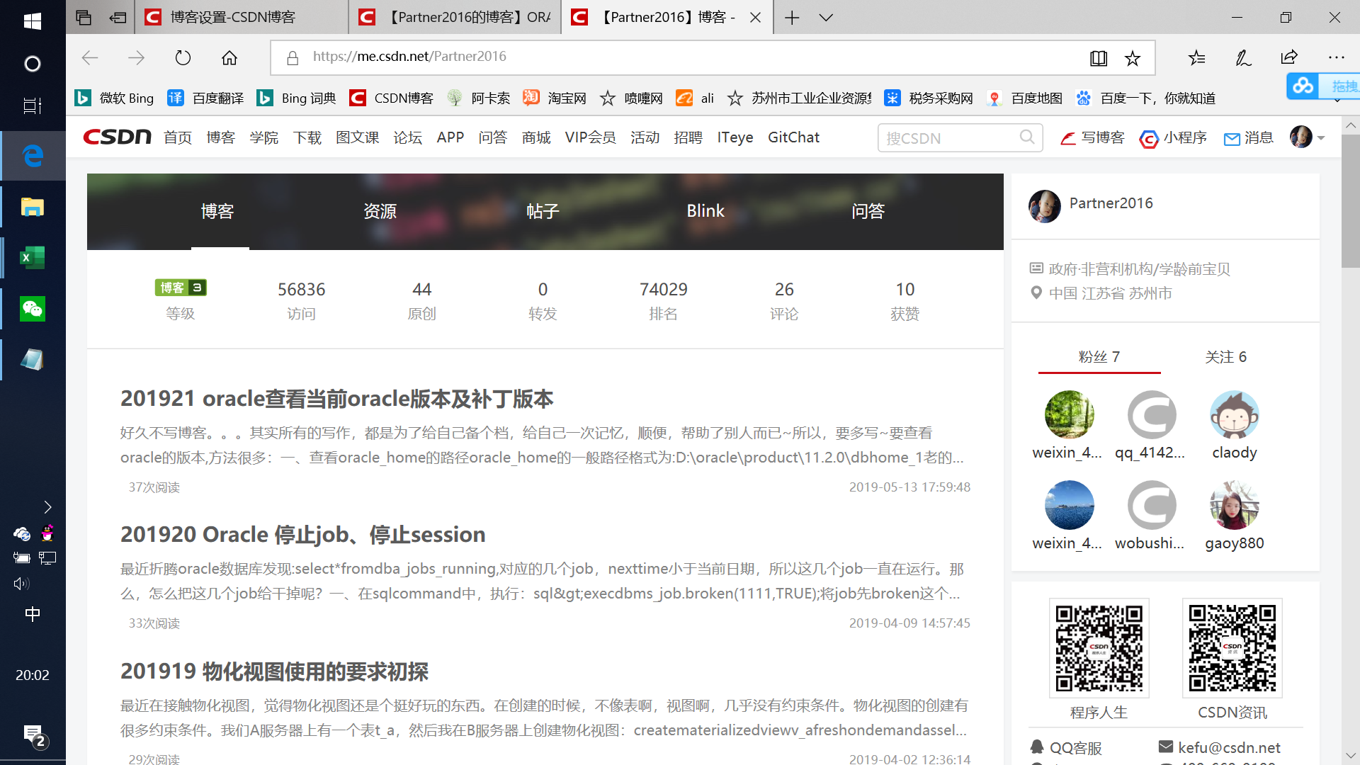Toggle reading view in the address bar
The height and width of the screenshot is (765, 1360).
pos(1098,58)
